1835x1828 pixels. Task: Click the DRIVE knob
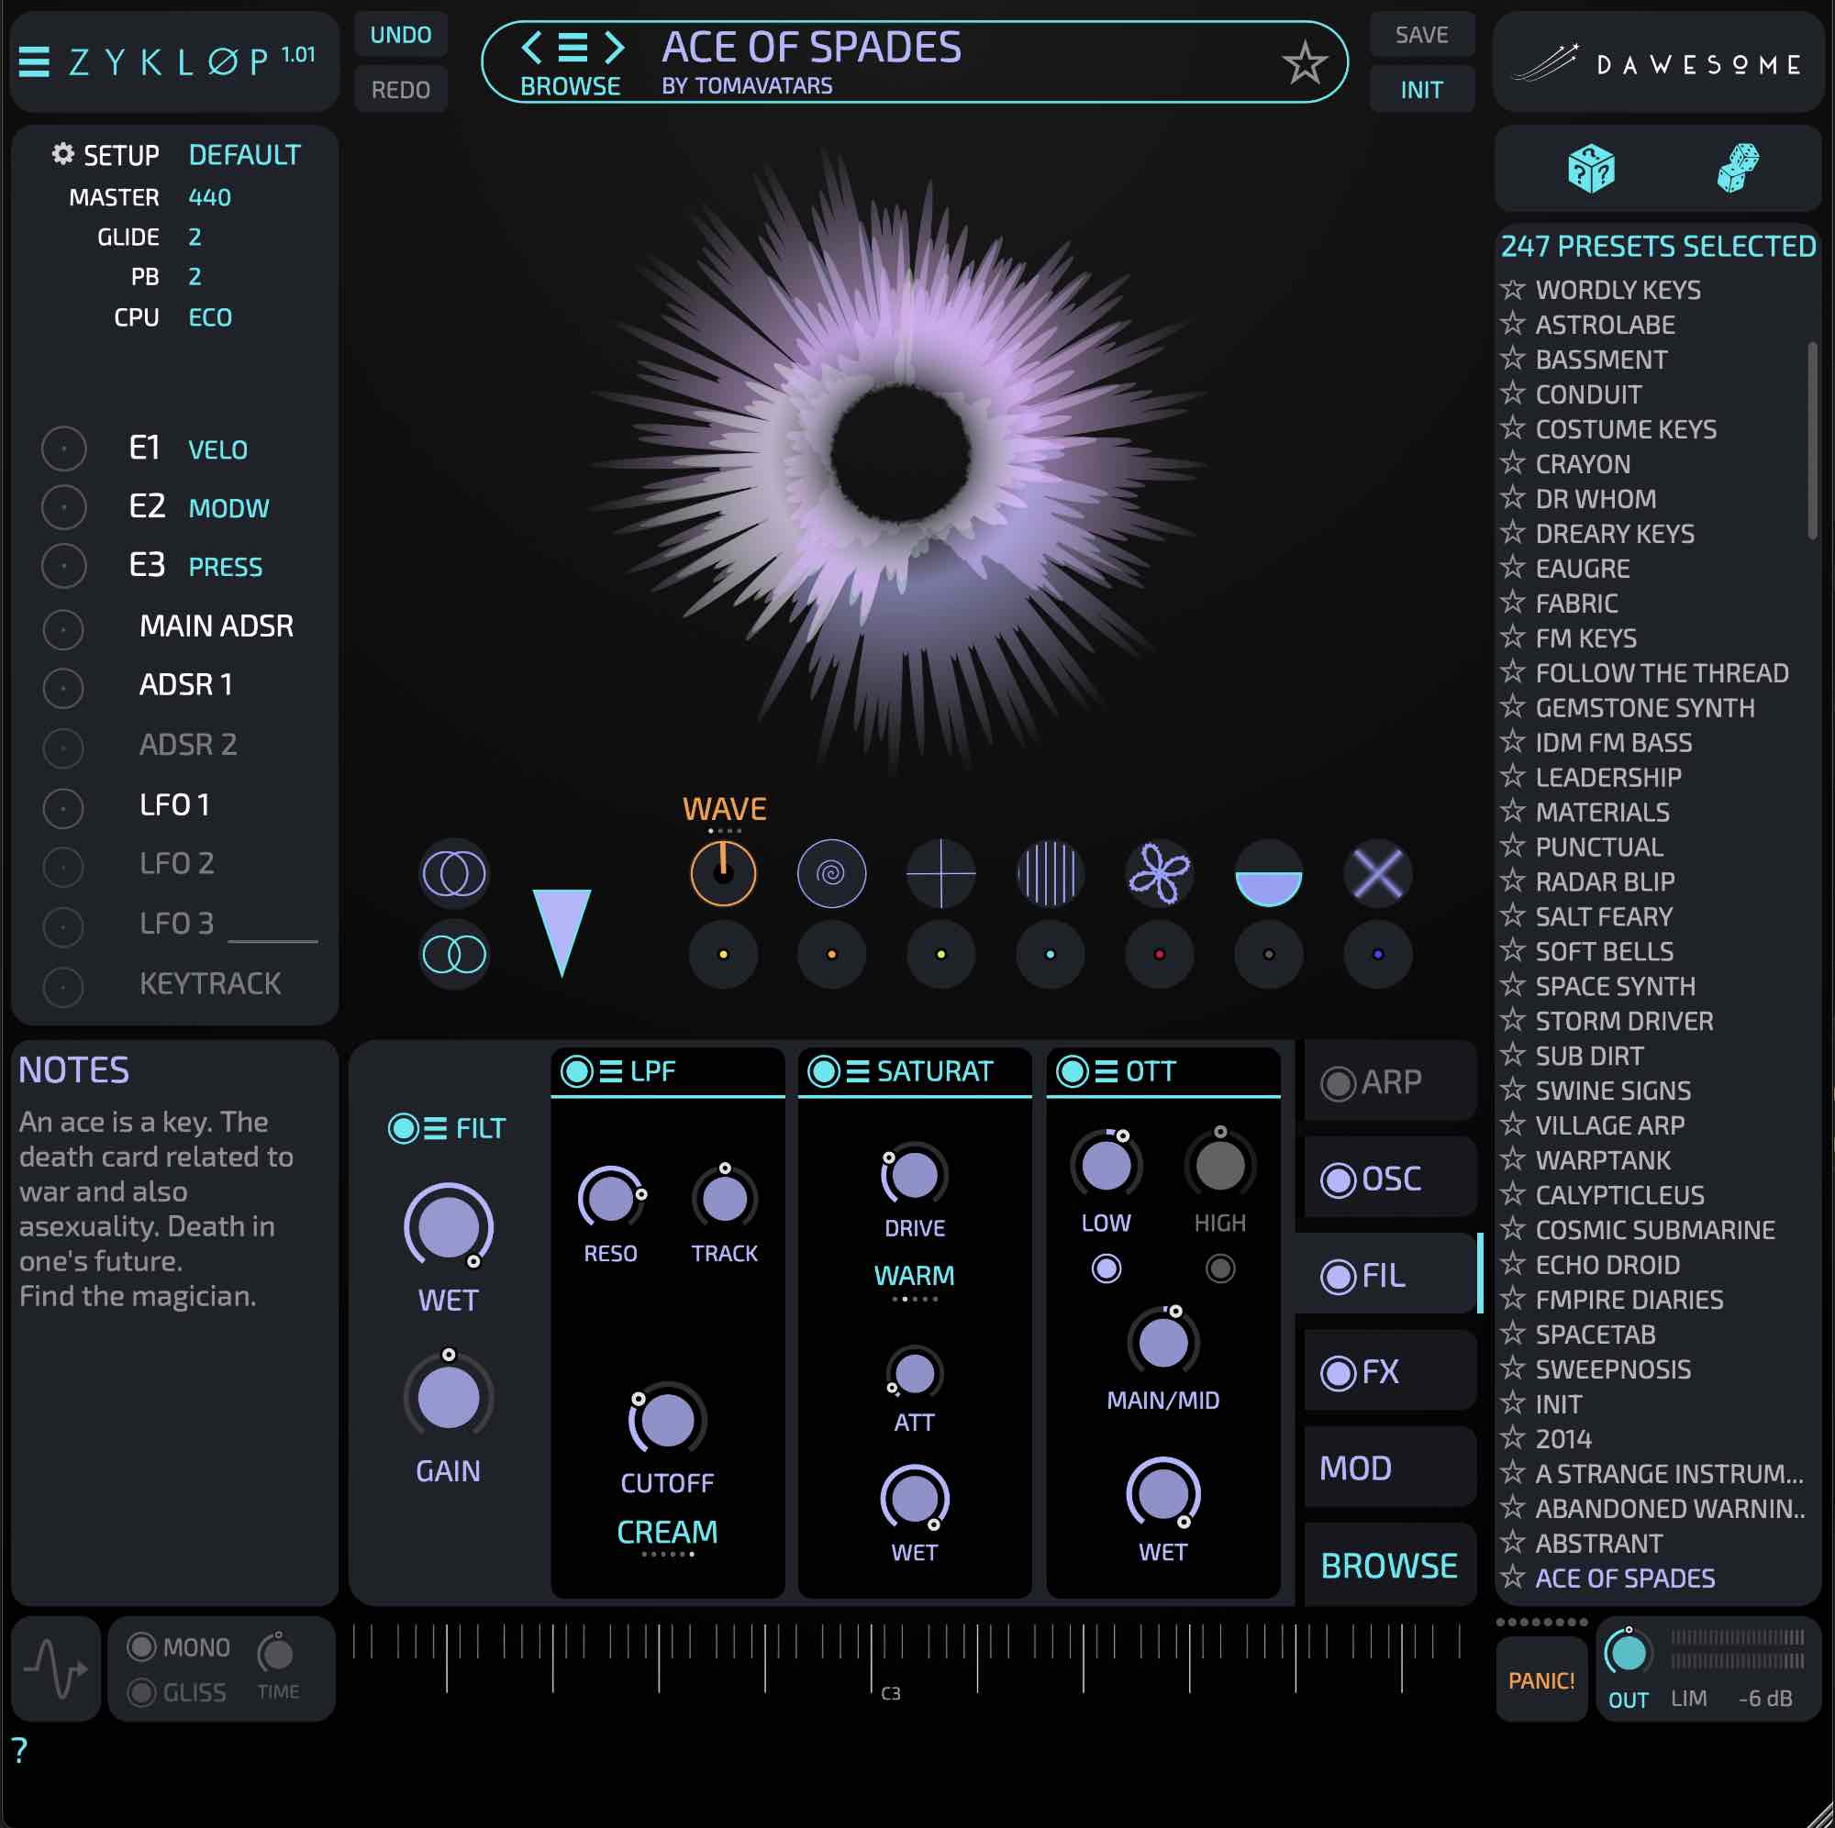[914, 1175]
